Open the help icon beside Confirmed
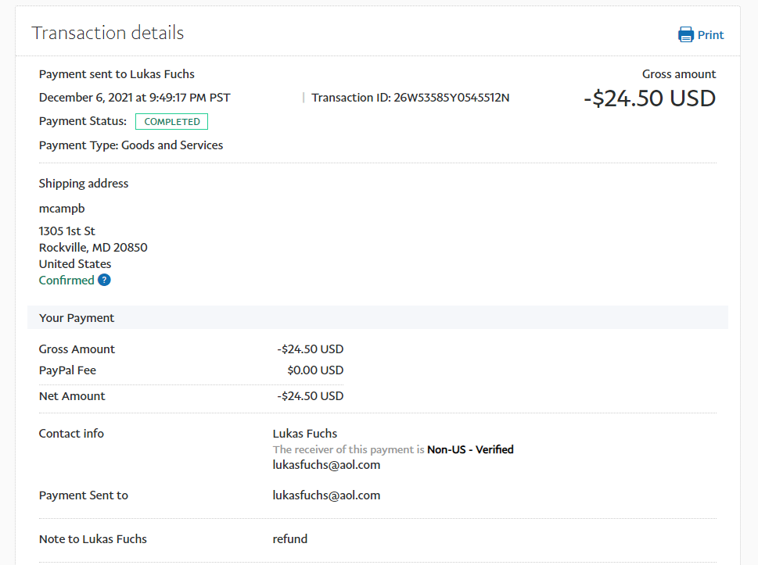 (x=104, y=281)
